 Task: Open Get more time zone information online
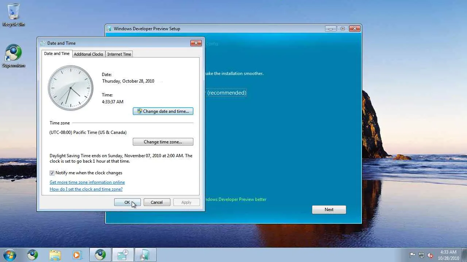pos(87,182)
